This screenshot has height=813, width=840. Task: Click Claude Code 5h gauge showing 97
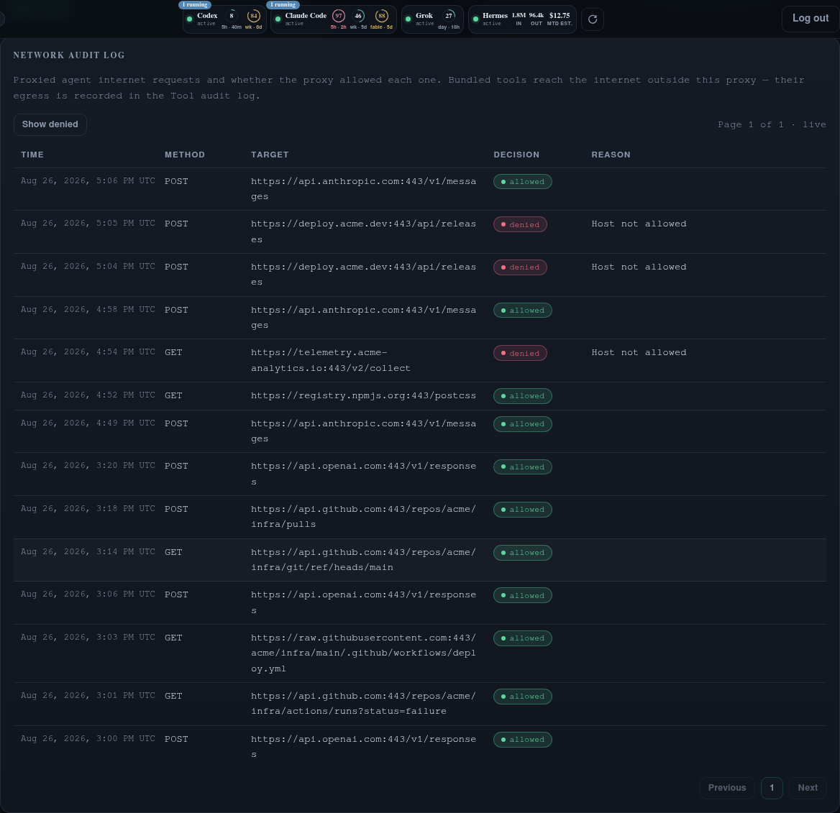coord(338,16)
